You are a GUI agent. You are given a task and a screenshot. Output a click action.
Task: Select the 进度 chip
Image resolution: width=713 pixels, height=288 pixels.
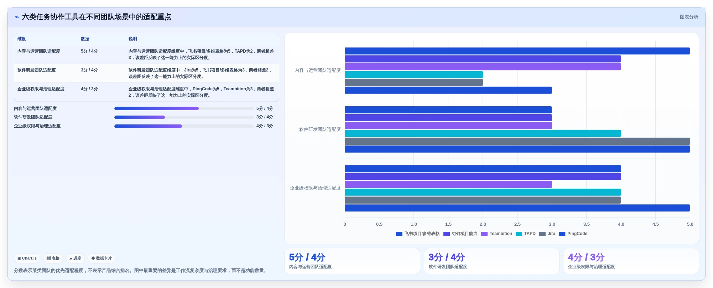click(75, 258)
